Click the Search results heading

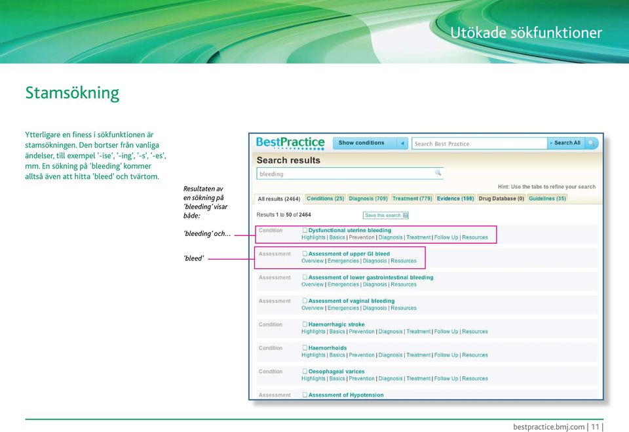click(288, 160)
